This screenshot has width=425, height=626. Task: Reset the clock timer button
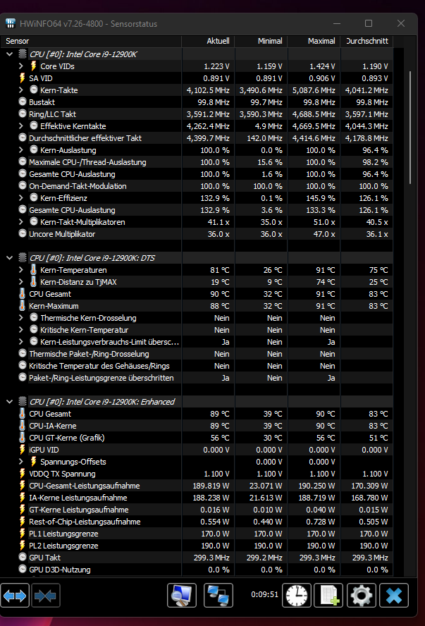(297, 595)
